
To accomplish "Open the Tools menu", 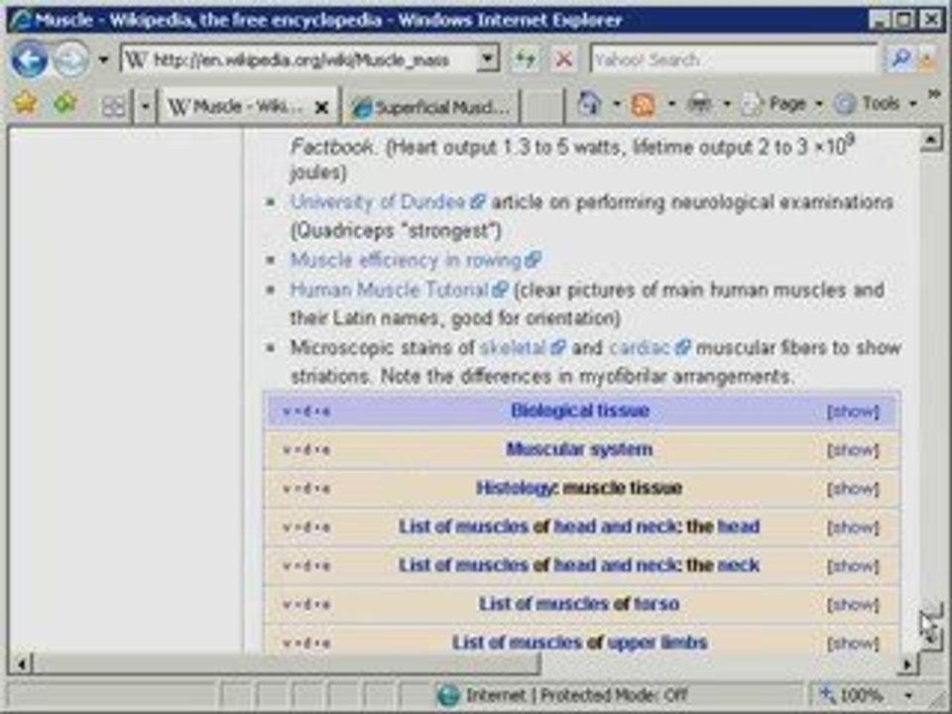I will [875, 104].
